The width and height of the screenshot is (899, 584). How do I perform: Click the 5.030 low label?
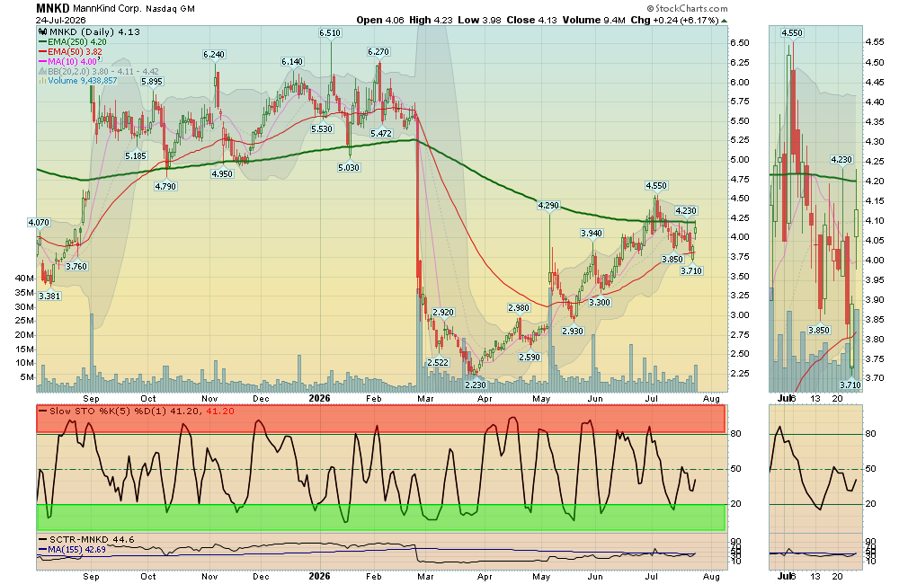click(349, 167)
